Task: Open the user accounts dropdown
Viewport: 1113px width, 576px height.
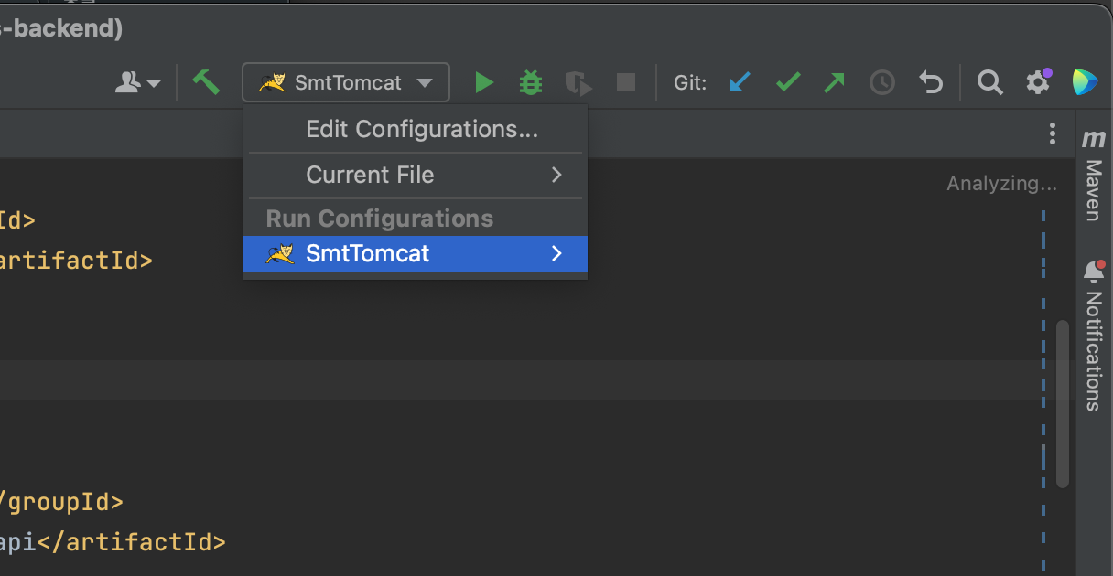Action: coord(137,83)
